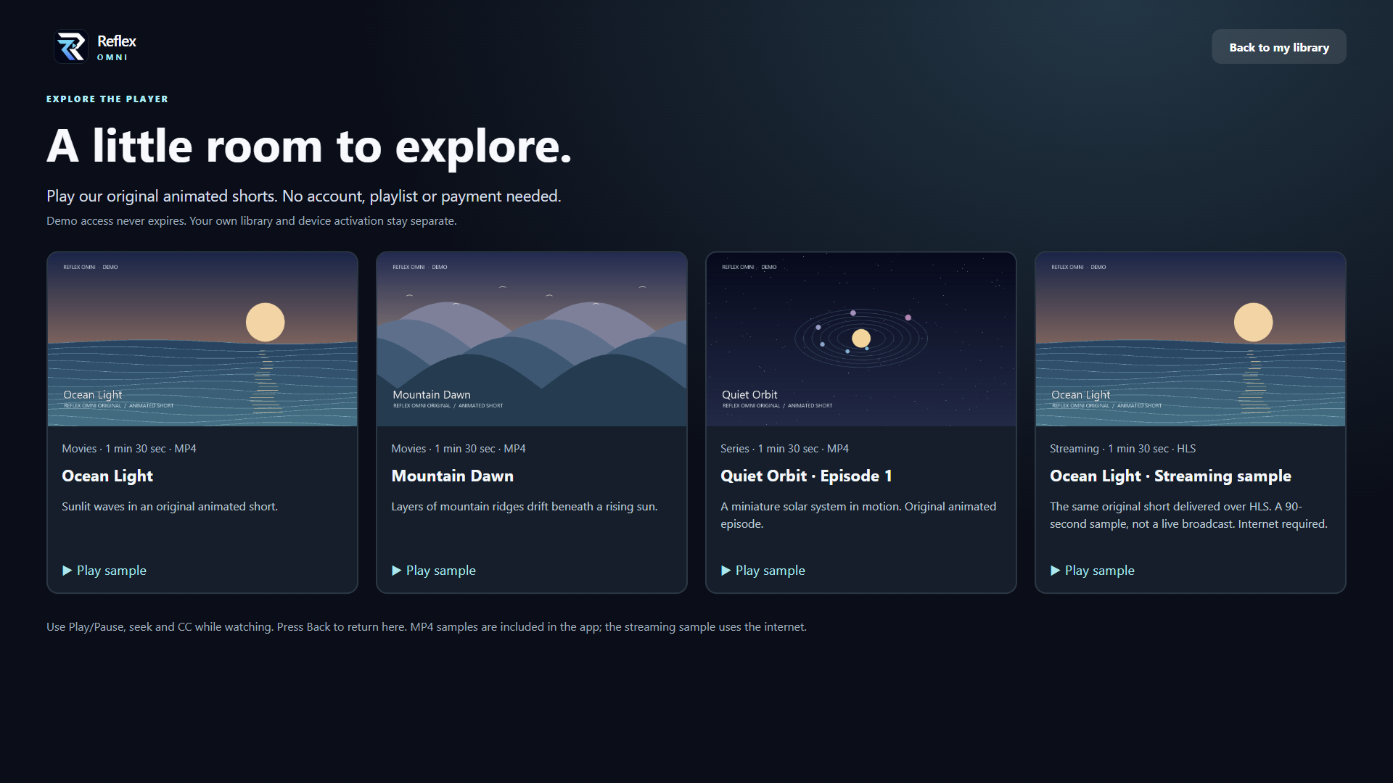Play sample for Quiet Orbit Episode 1
The image size is (1393, 783).
tap(763, 571)
